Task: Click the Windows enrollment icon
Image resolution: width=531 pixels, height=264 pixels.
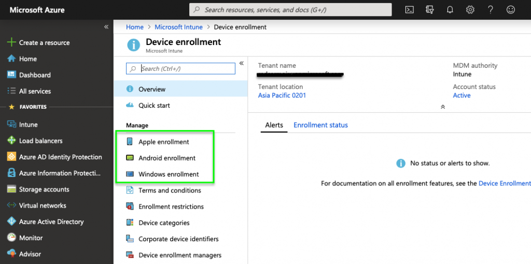Action: click(x=130, y=174)
